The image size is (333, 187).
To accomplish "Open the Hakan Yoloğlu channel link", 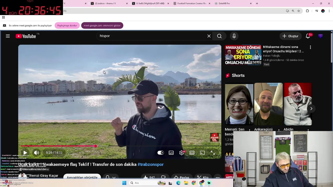I will click(271, 56).
